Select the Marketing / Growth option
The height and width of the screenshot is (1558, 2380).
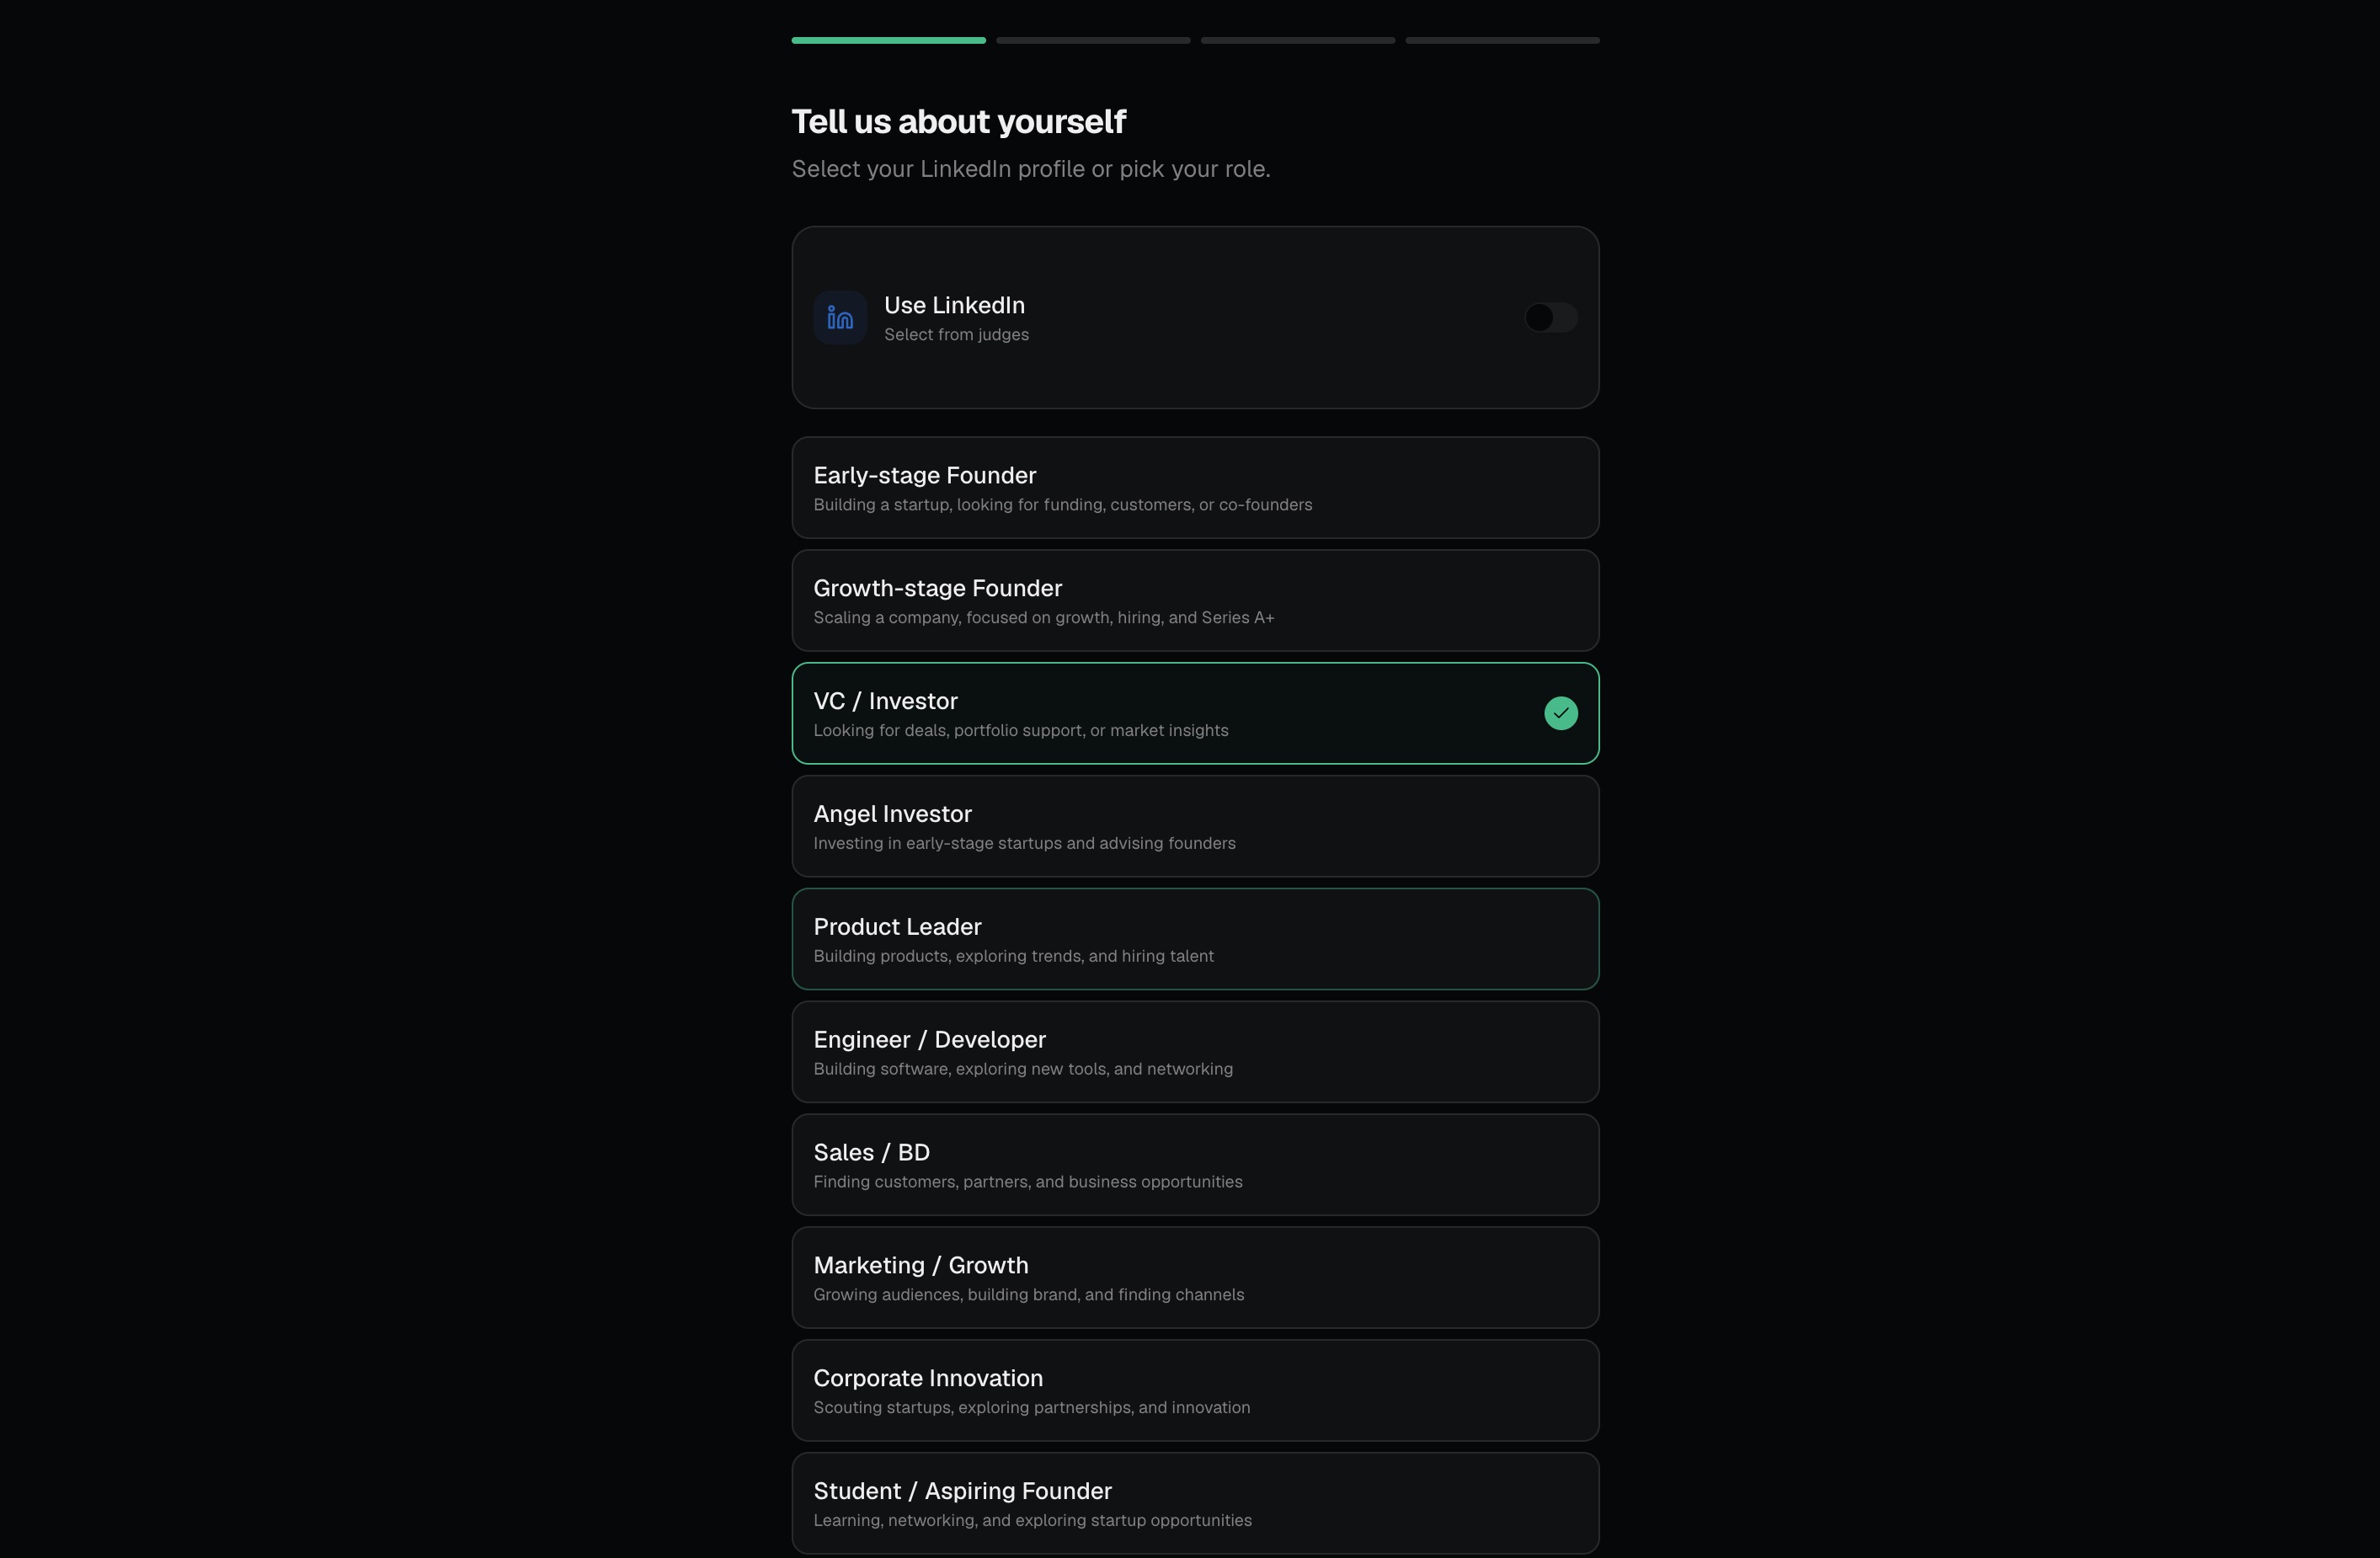click(x=1195, y=1278)
